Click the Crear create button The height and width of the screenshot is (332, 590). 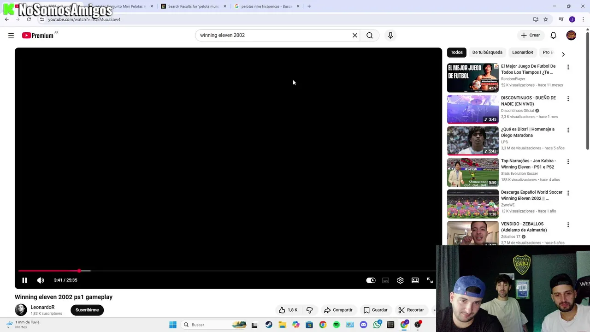[x=530, y=36]
